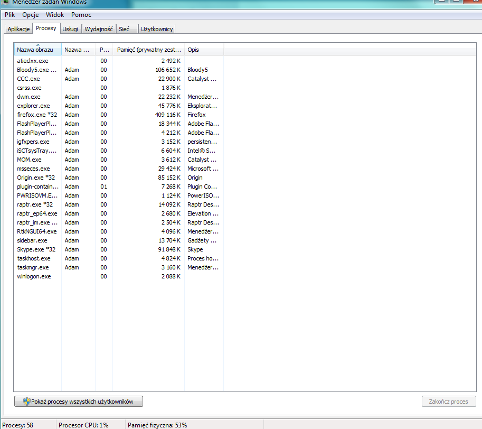Viewport: 482px width, 429px height.
Task: Click the Gadżety ... description cell
Action: (x=202, y=240)
